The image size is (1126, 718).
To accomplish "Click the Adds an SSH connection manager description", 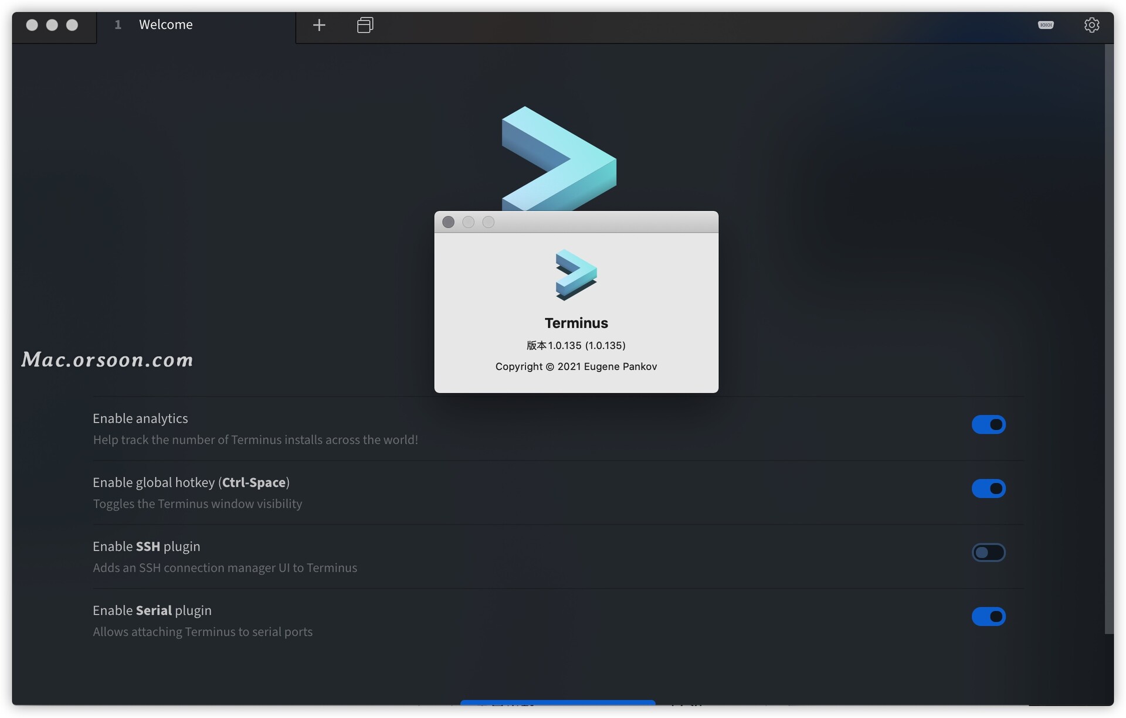I will point(225,567).
